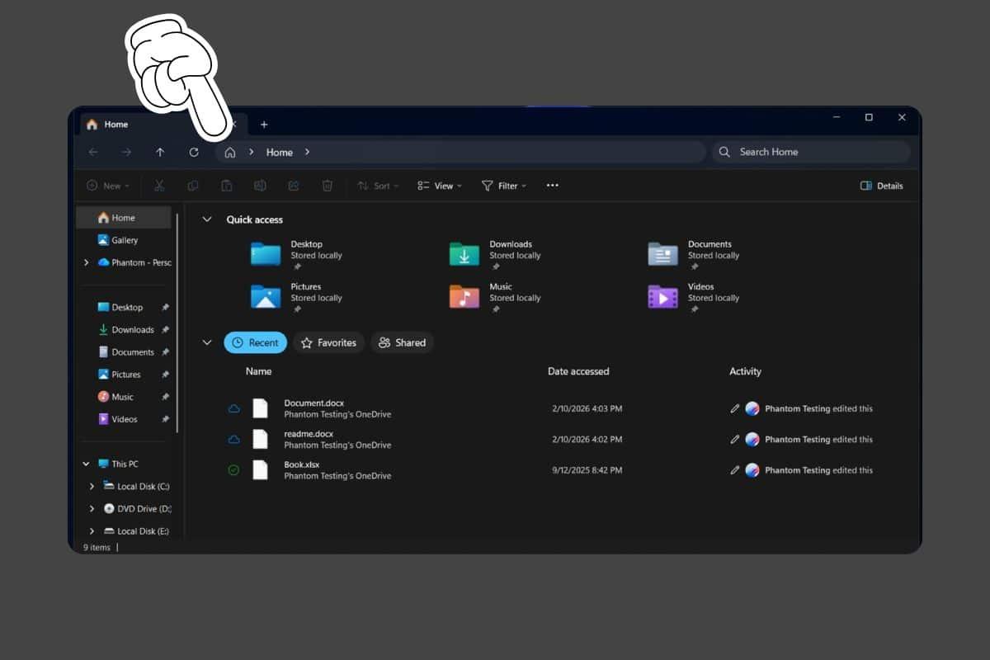The image size is (990, 660).
Task: Sort by the Date accessed column header
Action: coord(578,371)
